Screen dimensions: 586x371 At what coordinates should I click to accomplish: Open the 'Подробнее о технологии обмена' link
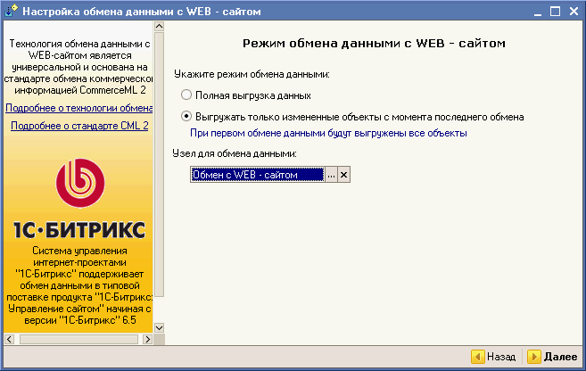pyautogui.click(x=79, y=108)
